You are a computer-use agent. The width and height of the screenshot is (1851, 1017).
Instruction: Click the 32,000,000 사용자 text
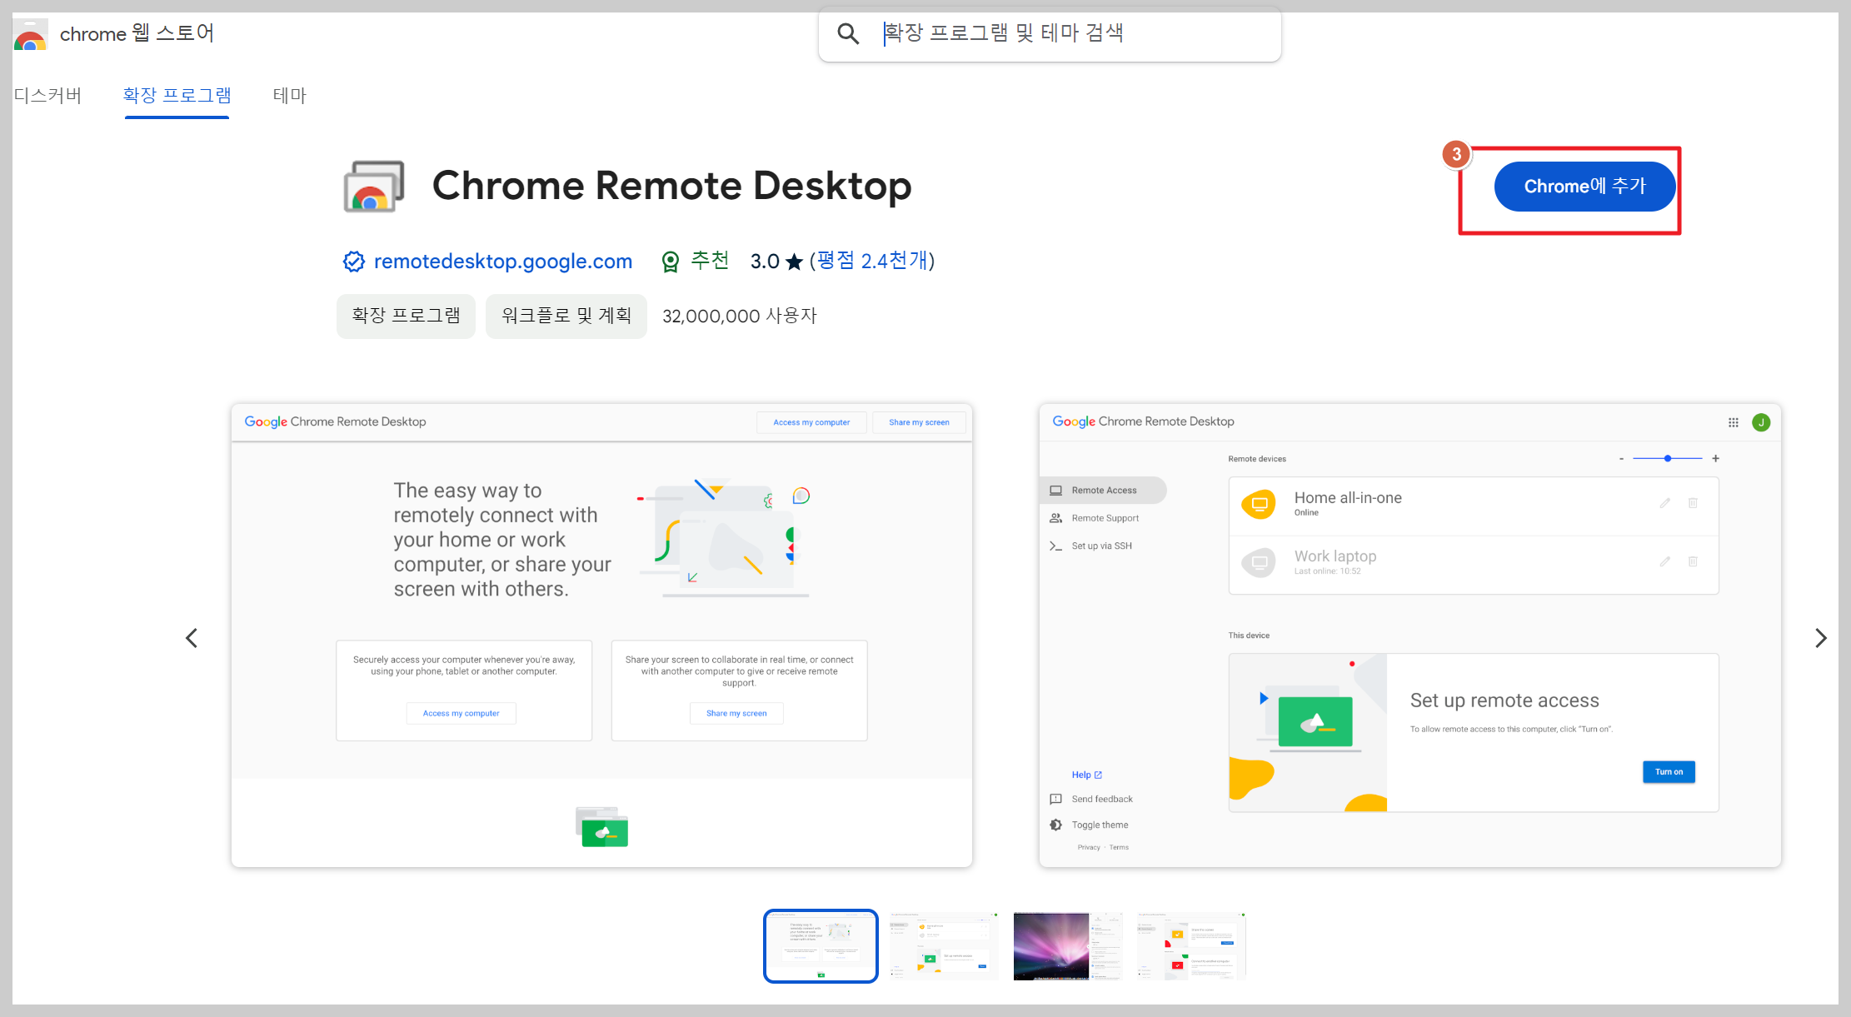coord(740,316)
